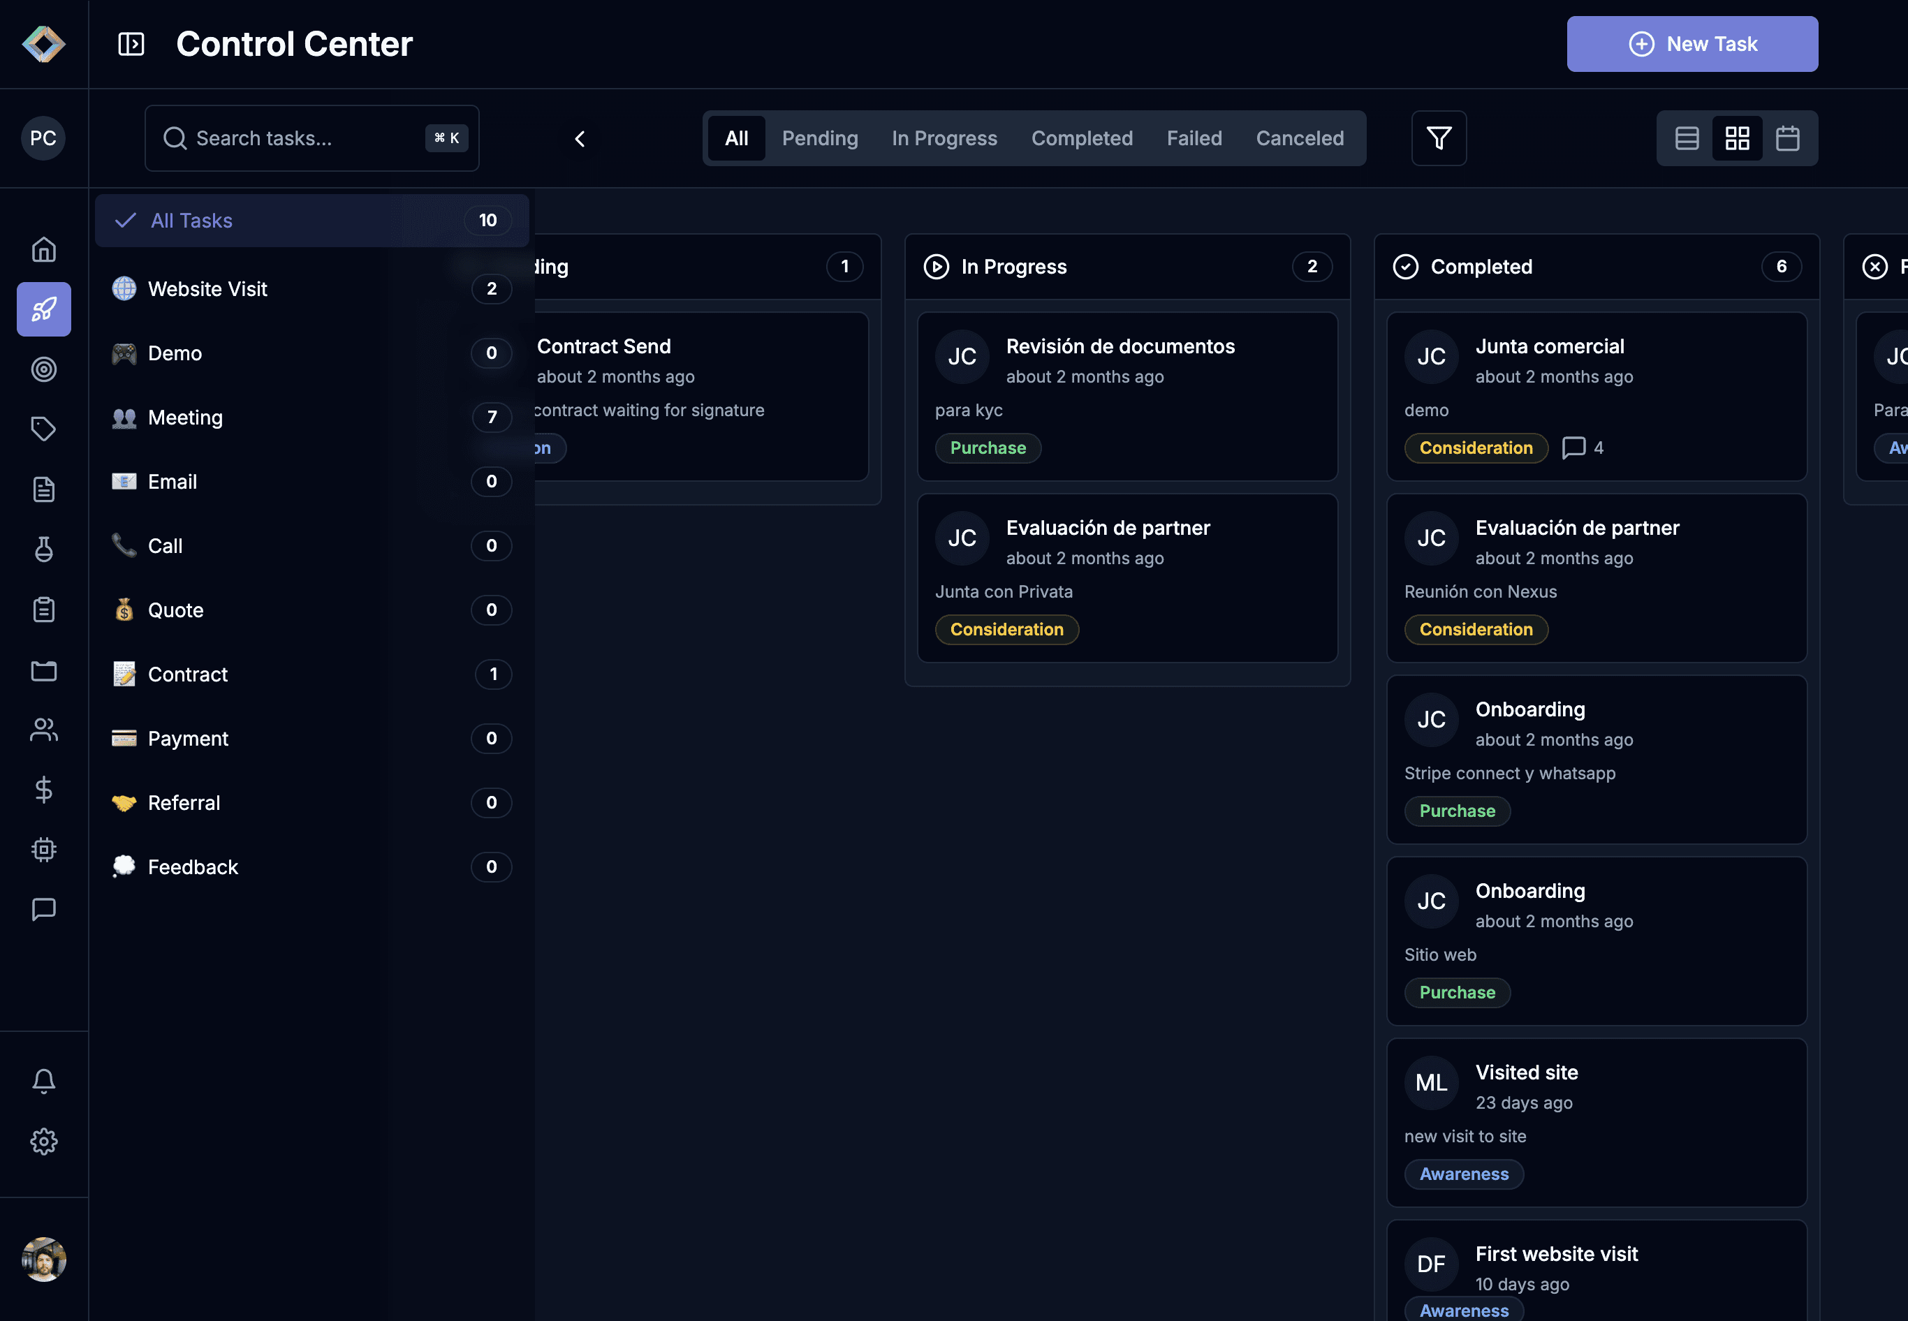Click the app logo icon
The image size is (1908, 1321).
pyautogui.click(x=44, y=44)
